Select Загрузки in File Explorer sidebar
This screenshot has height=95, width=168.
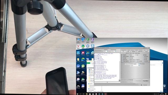[x=91, y=73]
